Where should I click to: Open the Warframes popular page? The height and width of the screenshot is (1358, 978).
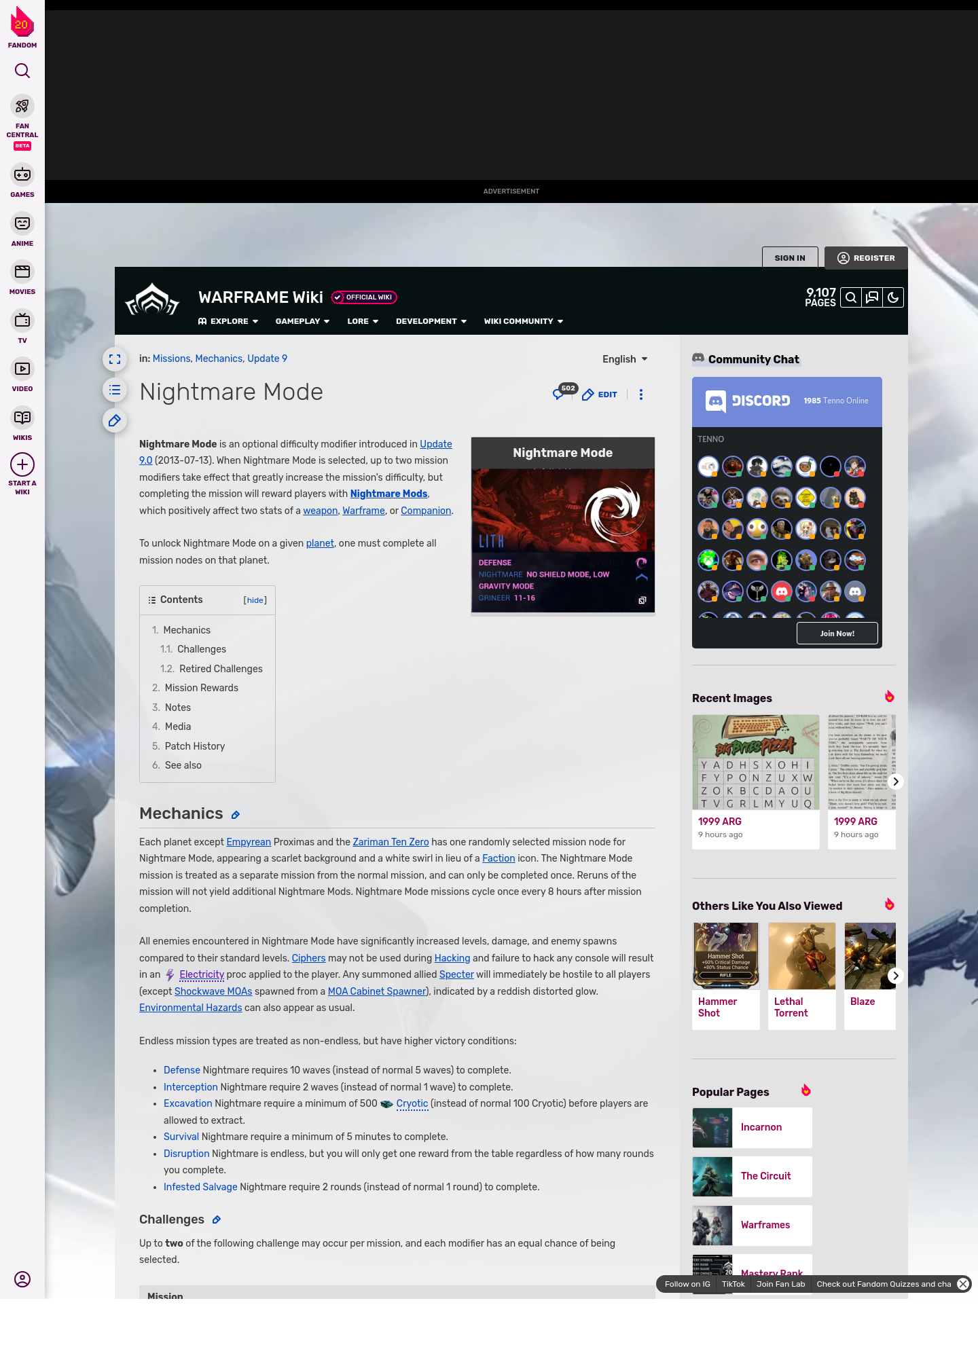753,1226
